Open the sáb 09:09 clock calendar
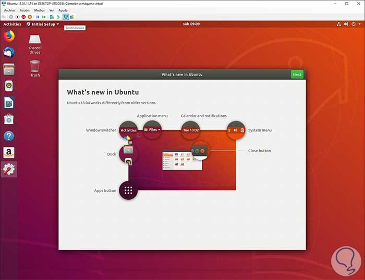Screen dimensions: 365x280 [x=191, y=24]
